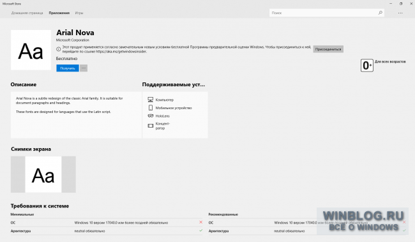This screenshot has width=415, height=242.
Task: Click the Hub device icon
Action: [x=150, y=126]
